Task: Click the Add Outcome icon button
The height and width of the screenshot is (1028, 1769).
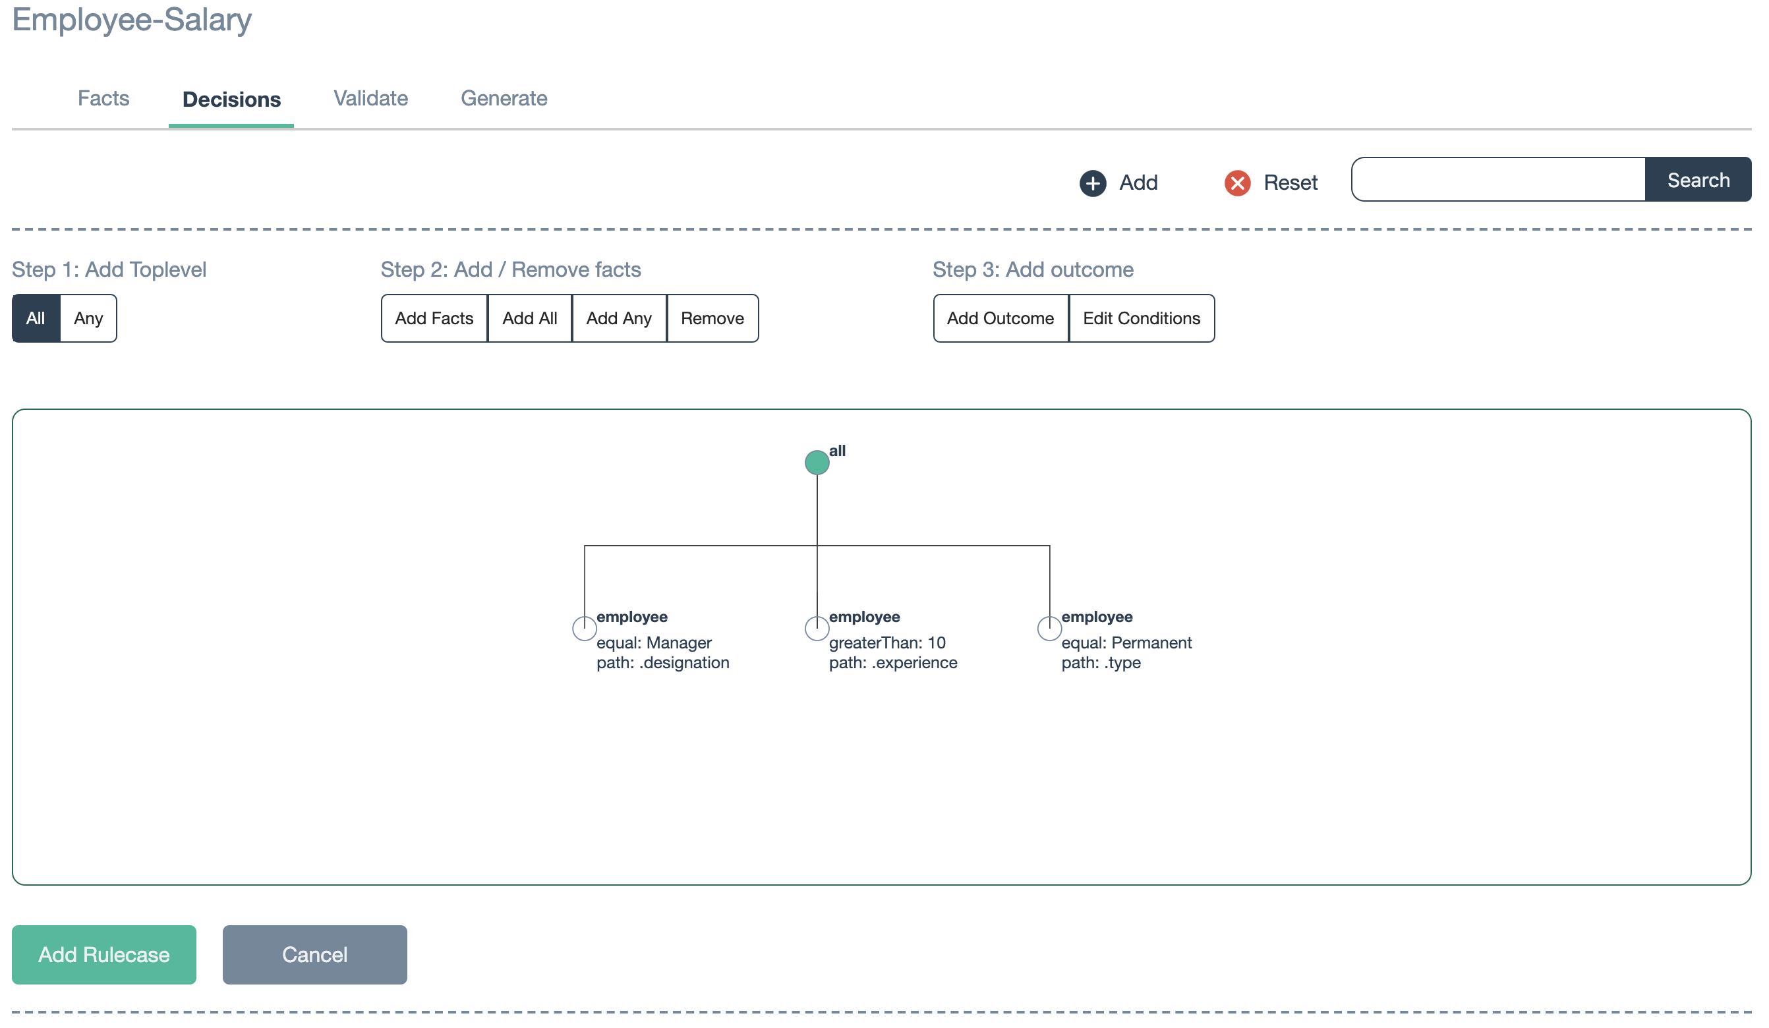Action: pos(1000,318)
